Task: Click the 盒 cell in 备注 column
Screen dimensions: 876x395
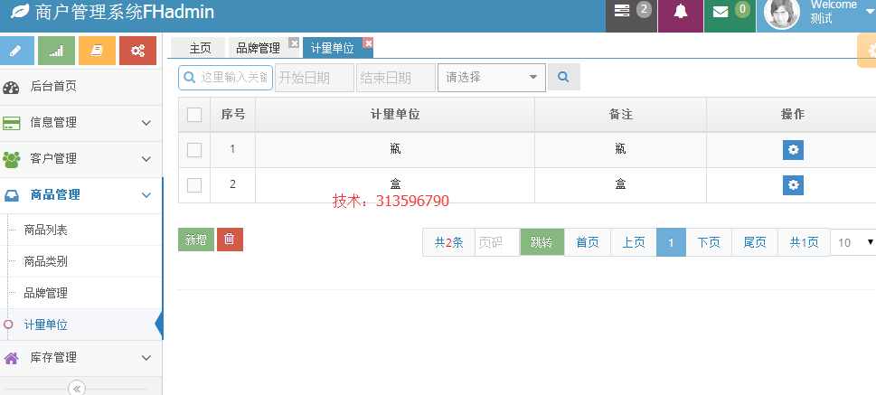Action: [620, 183]
